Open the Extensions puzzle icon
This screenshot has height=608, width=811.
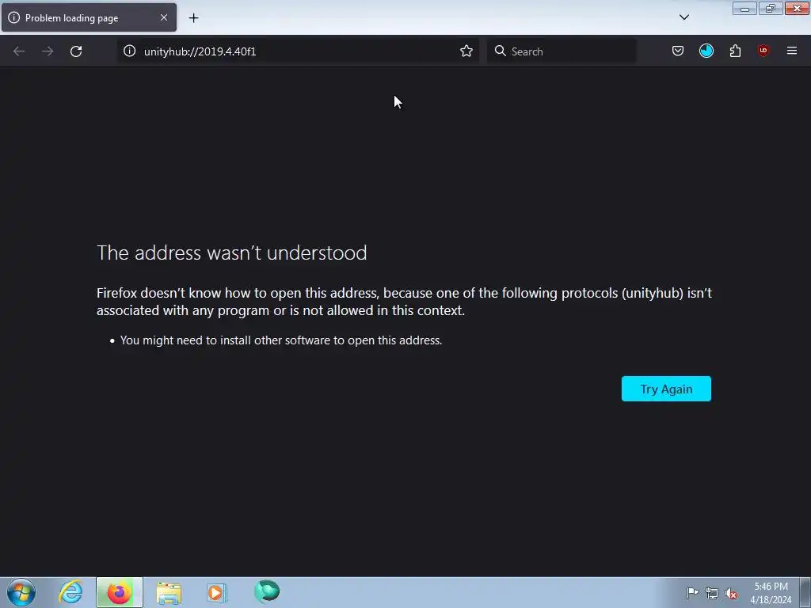(735, 51)
